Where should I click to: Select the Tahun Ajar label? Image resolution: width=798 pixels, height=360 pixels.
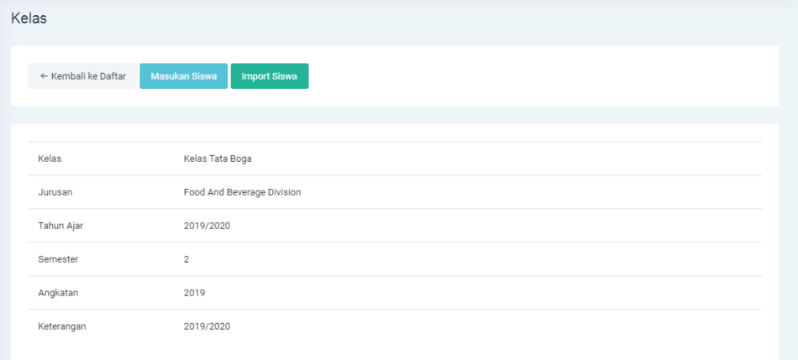tap(60, 226)
